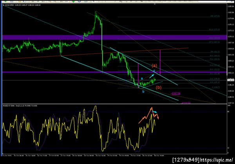The width and height of the screenshot is (235, 164).
Task: Select the orange (a) wave label
Action: coord(154,66)
